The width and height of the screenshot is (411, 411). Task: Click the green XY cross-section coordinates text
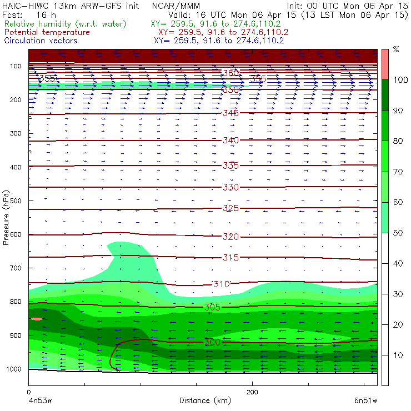tap(215, 24)
